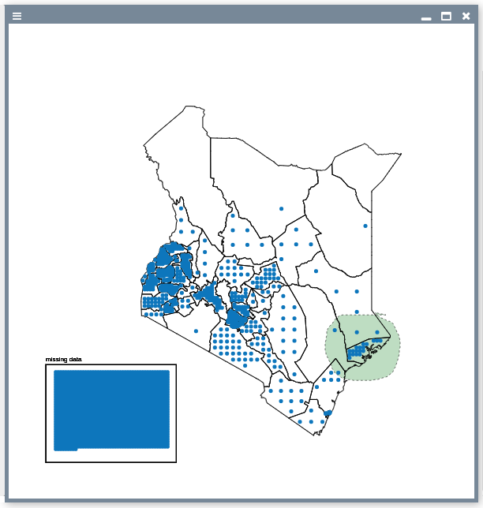Click the isolated dot in the north-central county

pos(281,208)
